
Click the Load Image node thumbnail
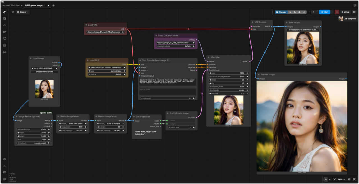click(x=44, y=89)
